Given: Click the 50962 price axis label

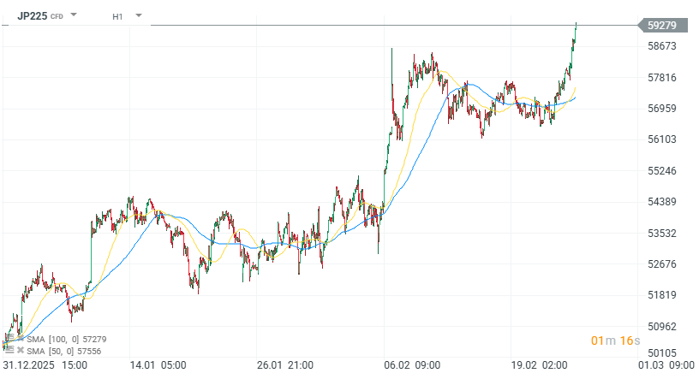Looking at the screenshot, I should coord(663,327).
